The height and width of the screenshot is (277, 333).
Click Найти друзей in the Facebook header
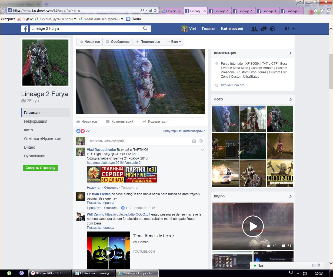[232, 29]
